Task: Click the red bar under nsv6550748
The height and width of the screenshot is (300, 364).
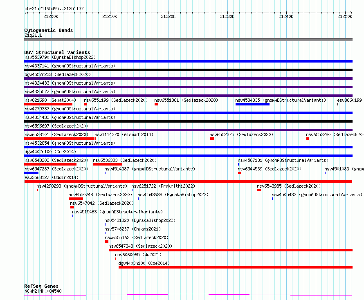Action: (76, 199)
